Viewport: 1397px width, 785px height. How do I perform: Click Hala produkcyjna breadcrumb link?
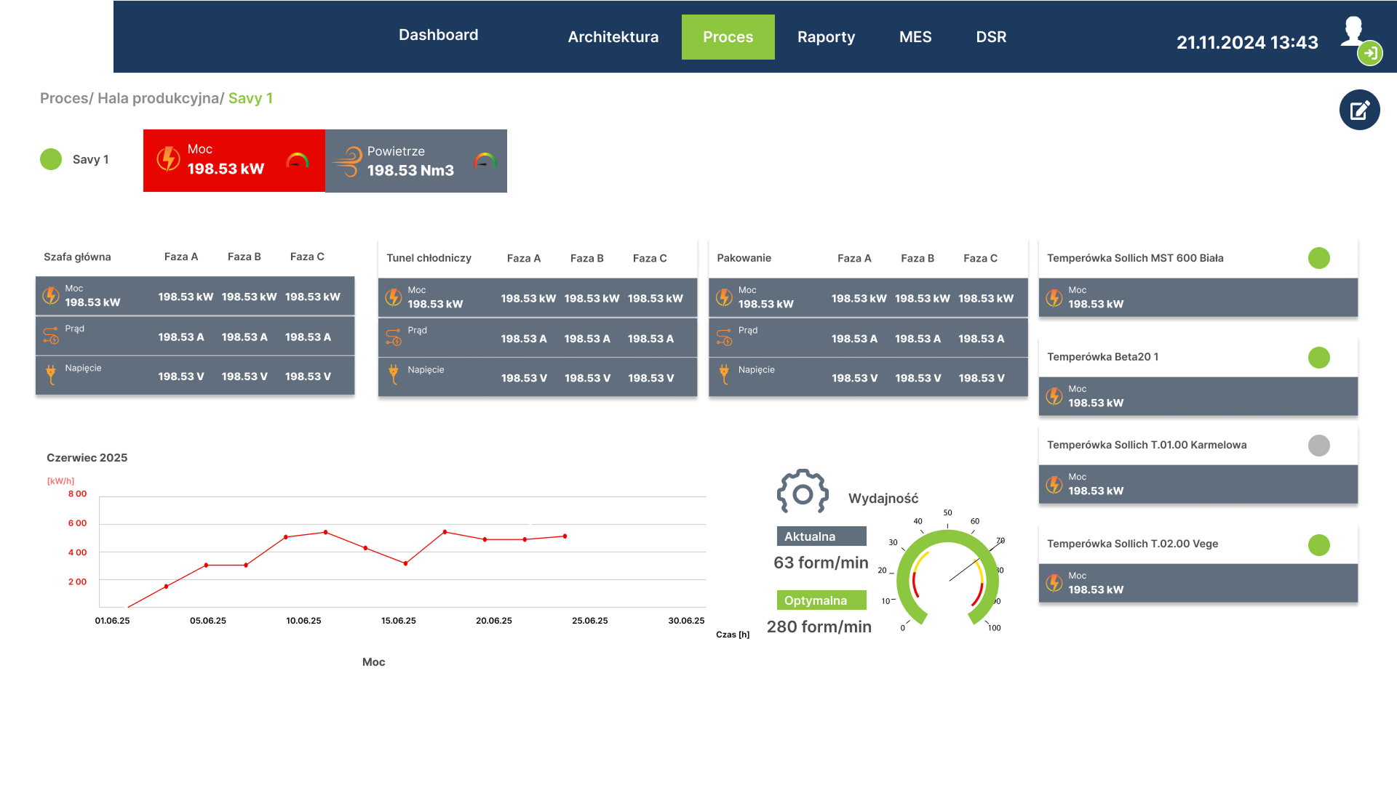coord(159,98)
